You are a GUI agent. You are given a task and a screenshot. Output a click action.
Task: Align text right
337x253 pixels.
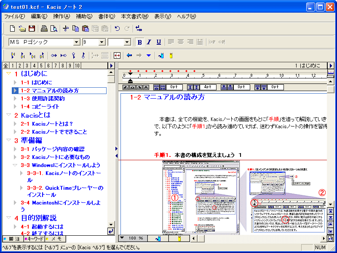190,42
